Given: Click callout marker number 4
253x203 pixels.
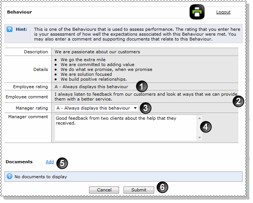Looking at the screenshot, I should pos(205,126).
